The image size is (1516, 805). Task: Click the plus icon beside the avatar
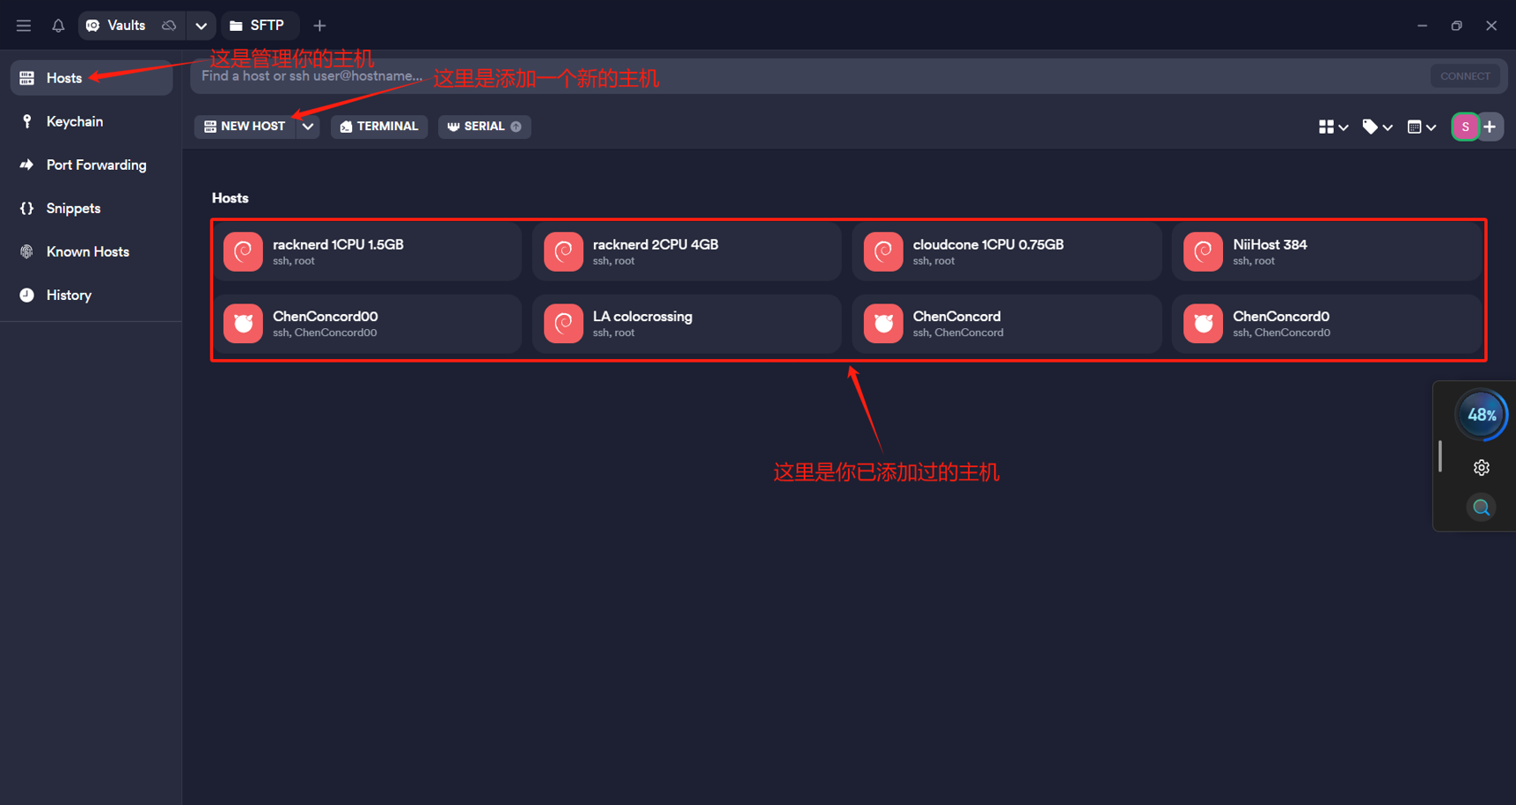(1490, 127)
